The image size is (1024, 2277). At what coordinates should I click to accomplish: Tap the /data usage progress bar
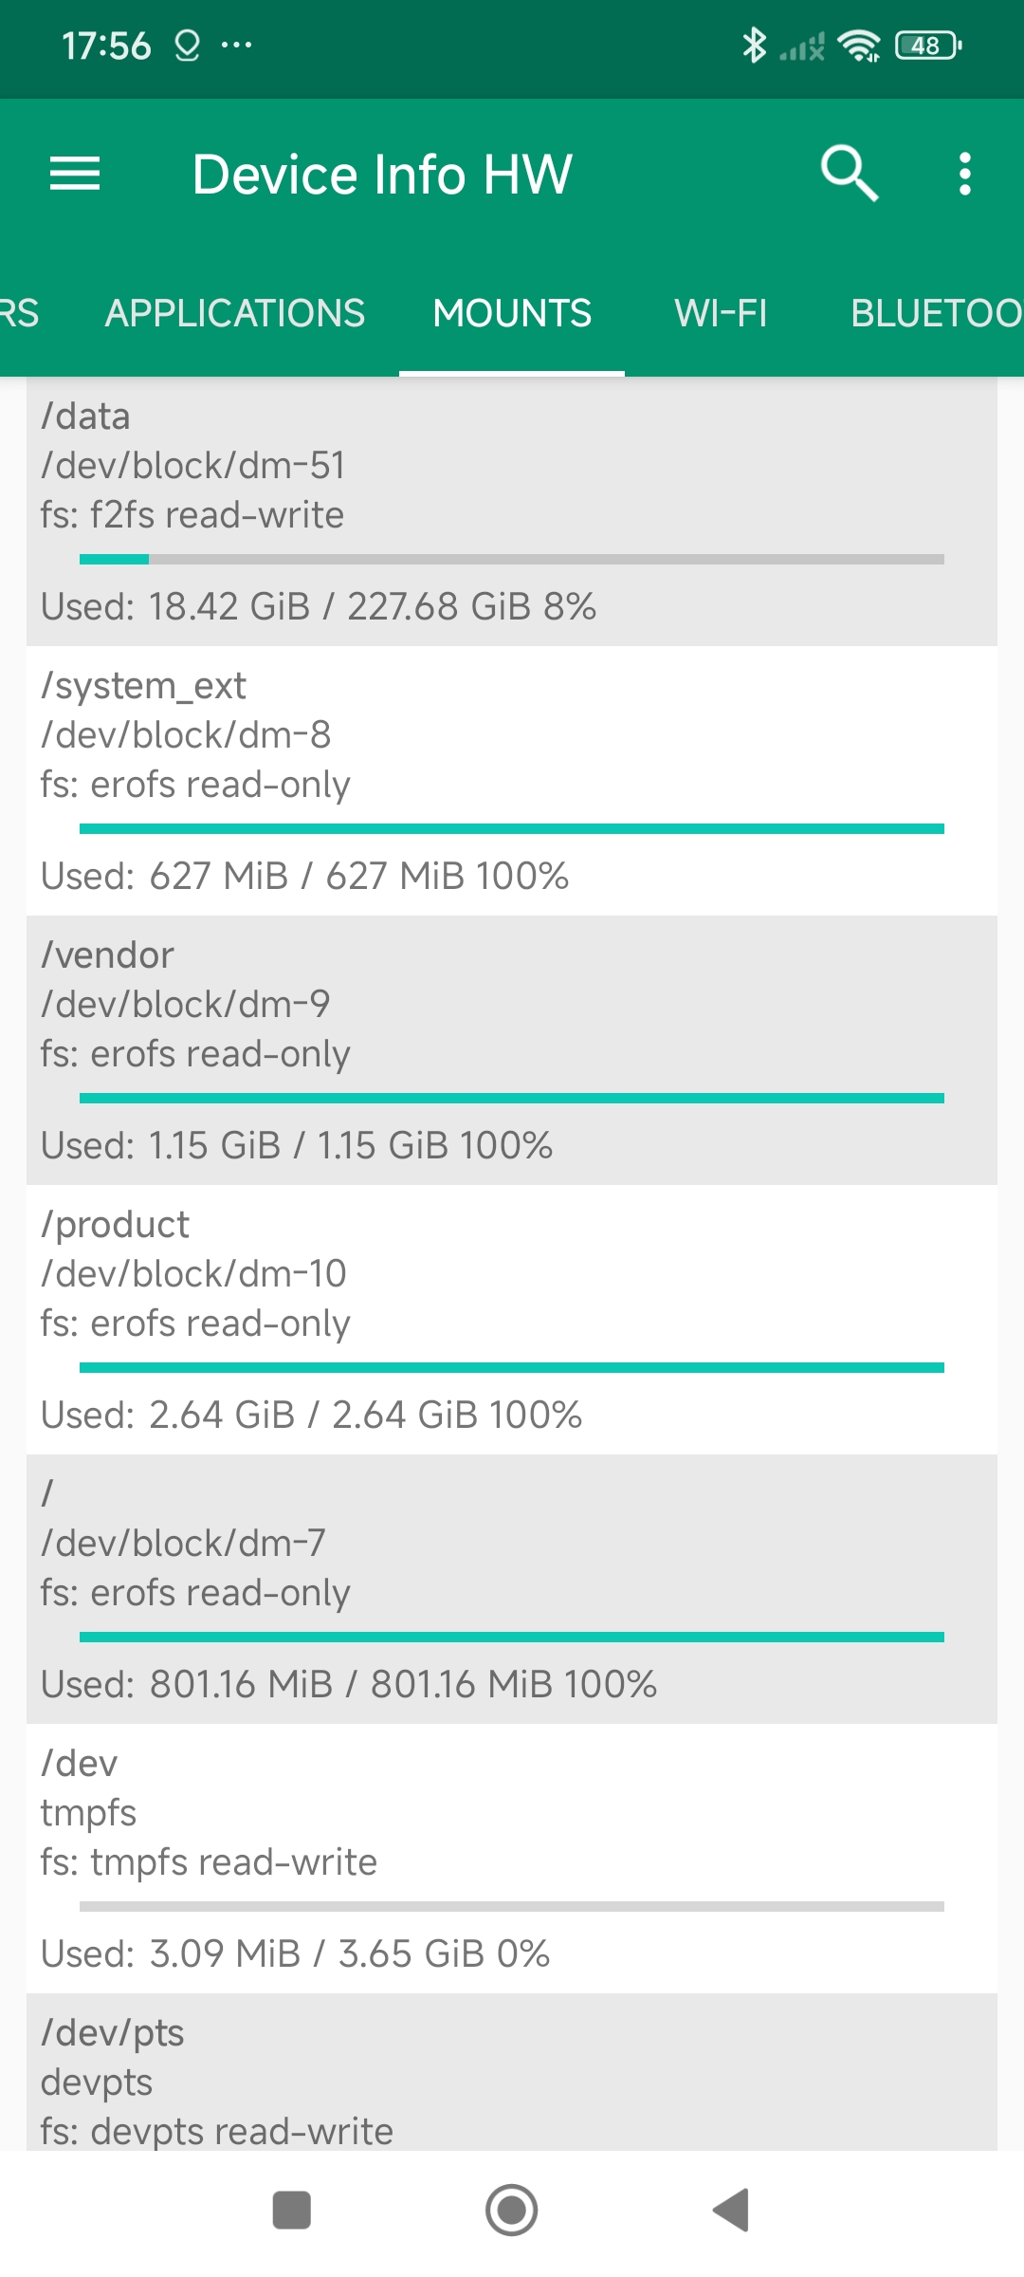click(512, 559)
